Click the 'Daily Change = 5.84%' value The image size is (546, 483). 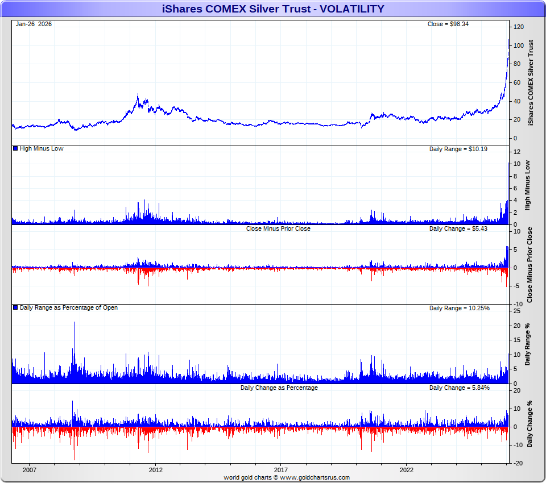(x=460, y=388)
